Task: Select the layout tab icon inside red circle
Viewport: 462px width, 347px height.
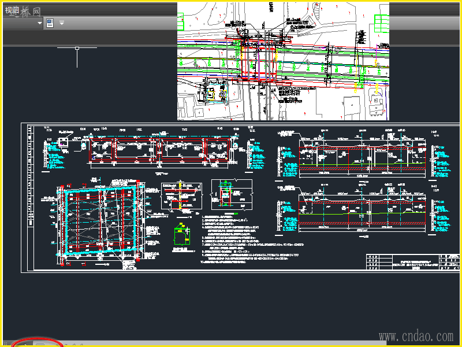Action: [x=40, y=344]
